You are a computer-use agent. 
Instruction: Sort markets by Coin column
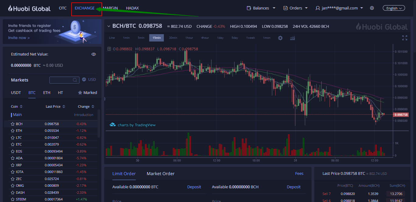[x=17, y=106]
